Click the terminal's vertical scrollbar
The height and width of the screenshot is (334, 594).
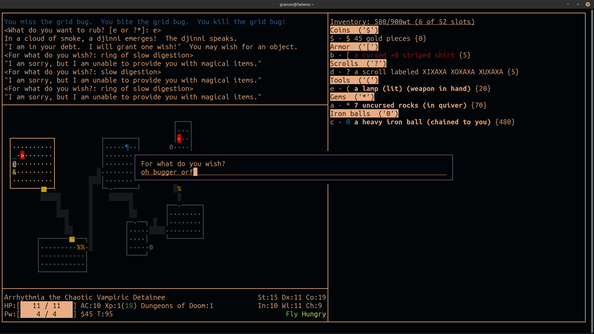click(592, 171)
